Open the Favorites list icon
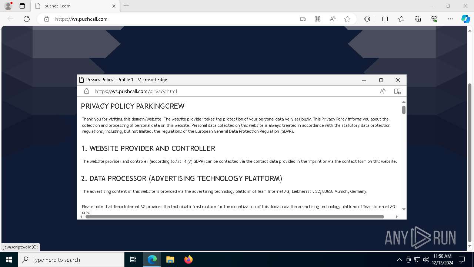Screen dimensions: 474x267 point(401,19)
